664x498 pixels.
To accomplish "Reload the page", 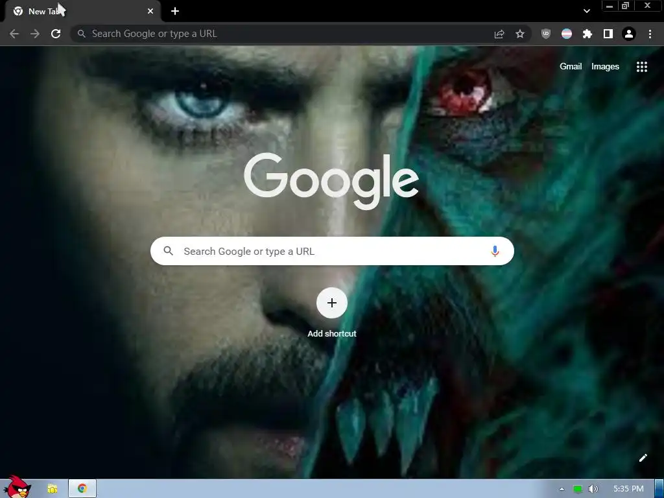I will pos(56,34).
